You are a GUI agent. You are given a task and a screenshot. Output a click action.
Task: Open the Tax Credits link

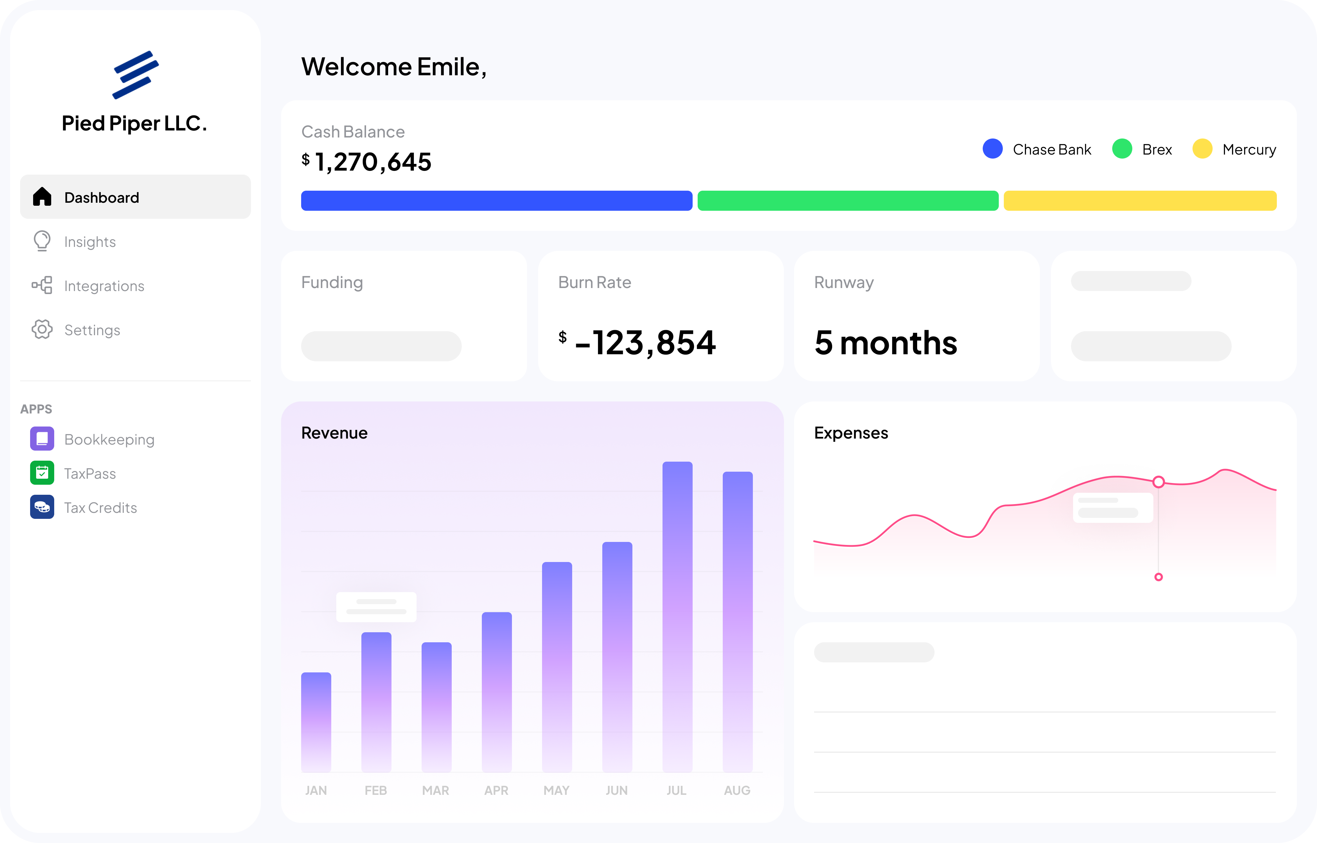101,507
